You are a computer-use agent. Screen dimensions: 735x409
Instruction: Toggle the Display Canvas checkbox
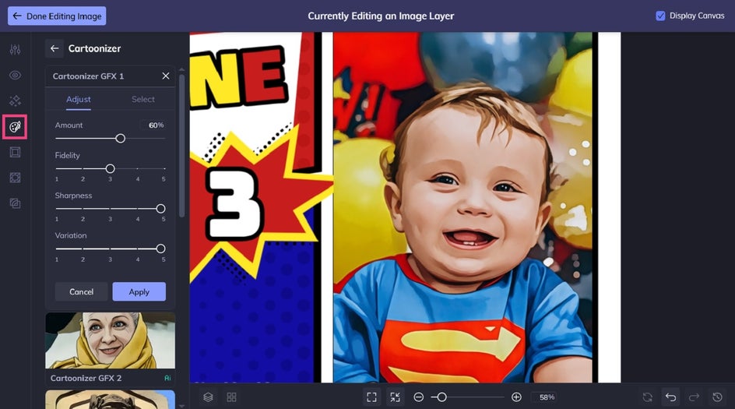pos(660,16)
